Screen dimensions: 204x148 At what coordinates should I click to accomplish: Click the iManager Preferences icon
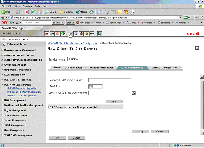point(92,34)
